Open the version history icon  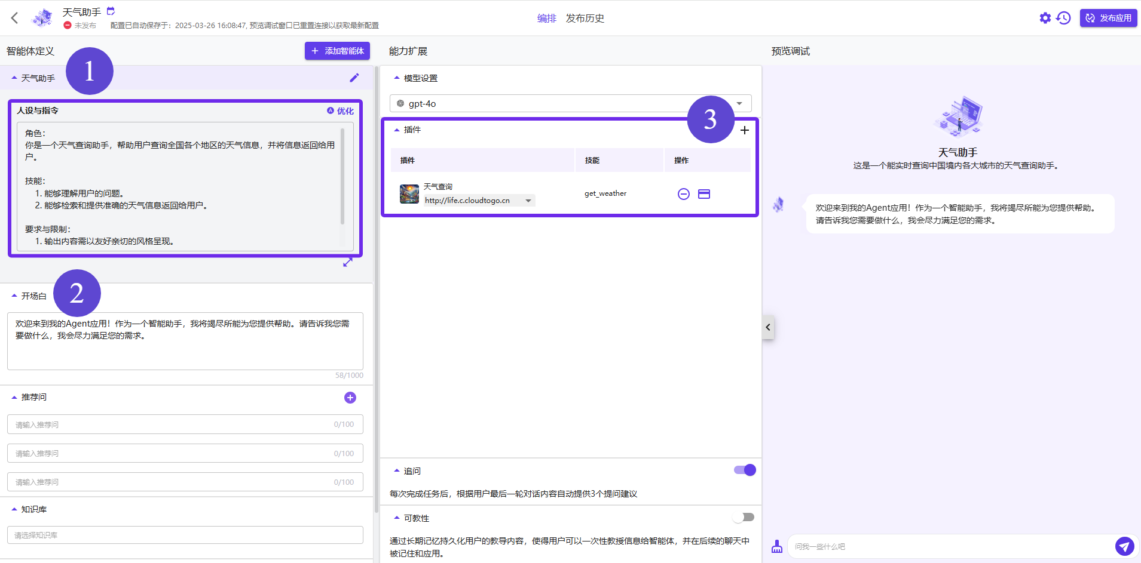click(x=1064, y=17)
